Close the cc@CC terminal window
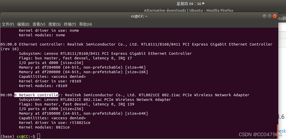This screenshot has width=286, height=139. pyautogui.click(x=275, y=16)
